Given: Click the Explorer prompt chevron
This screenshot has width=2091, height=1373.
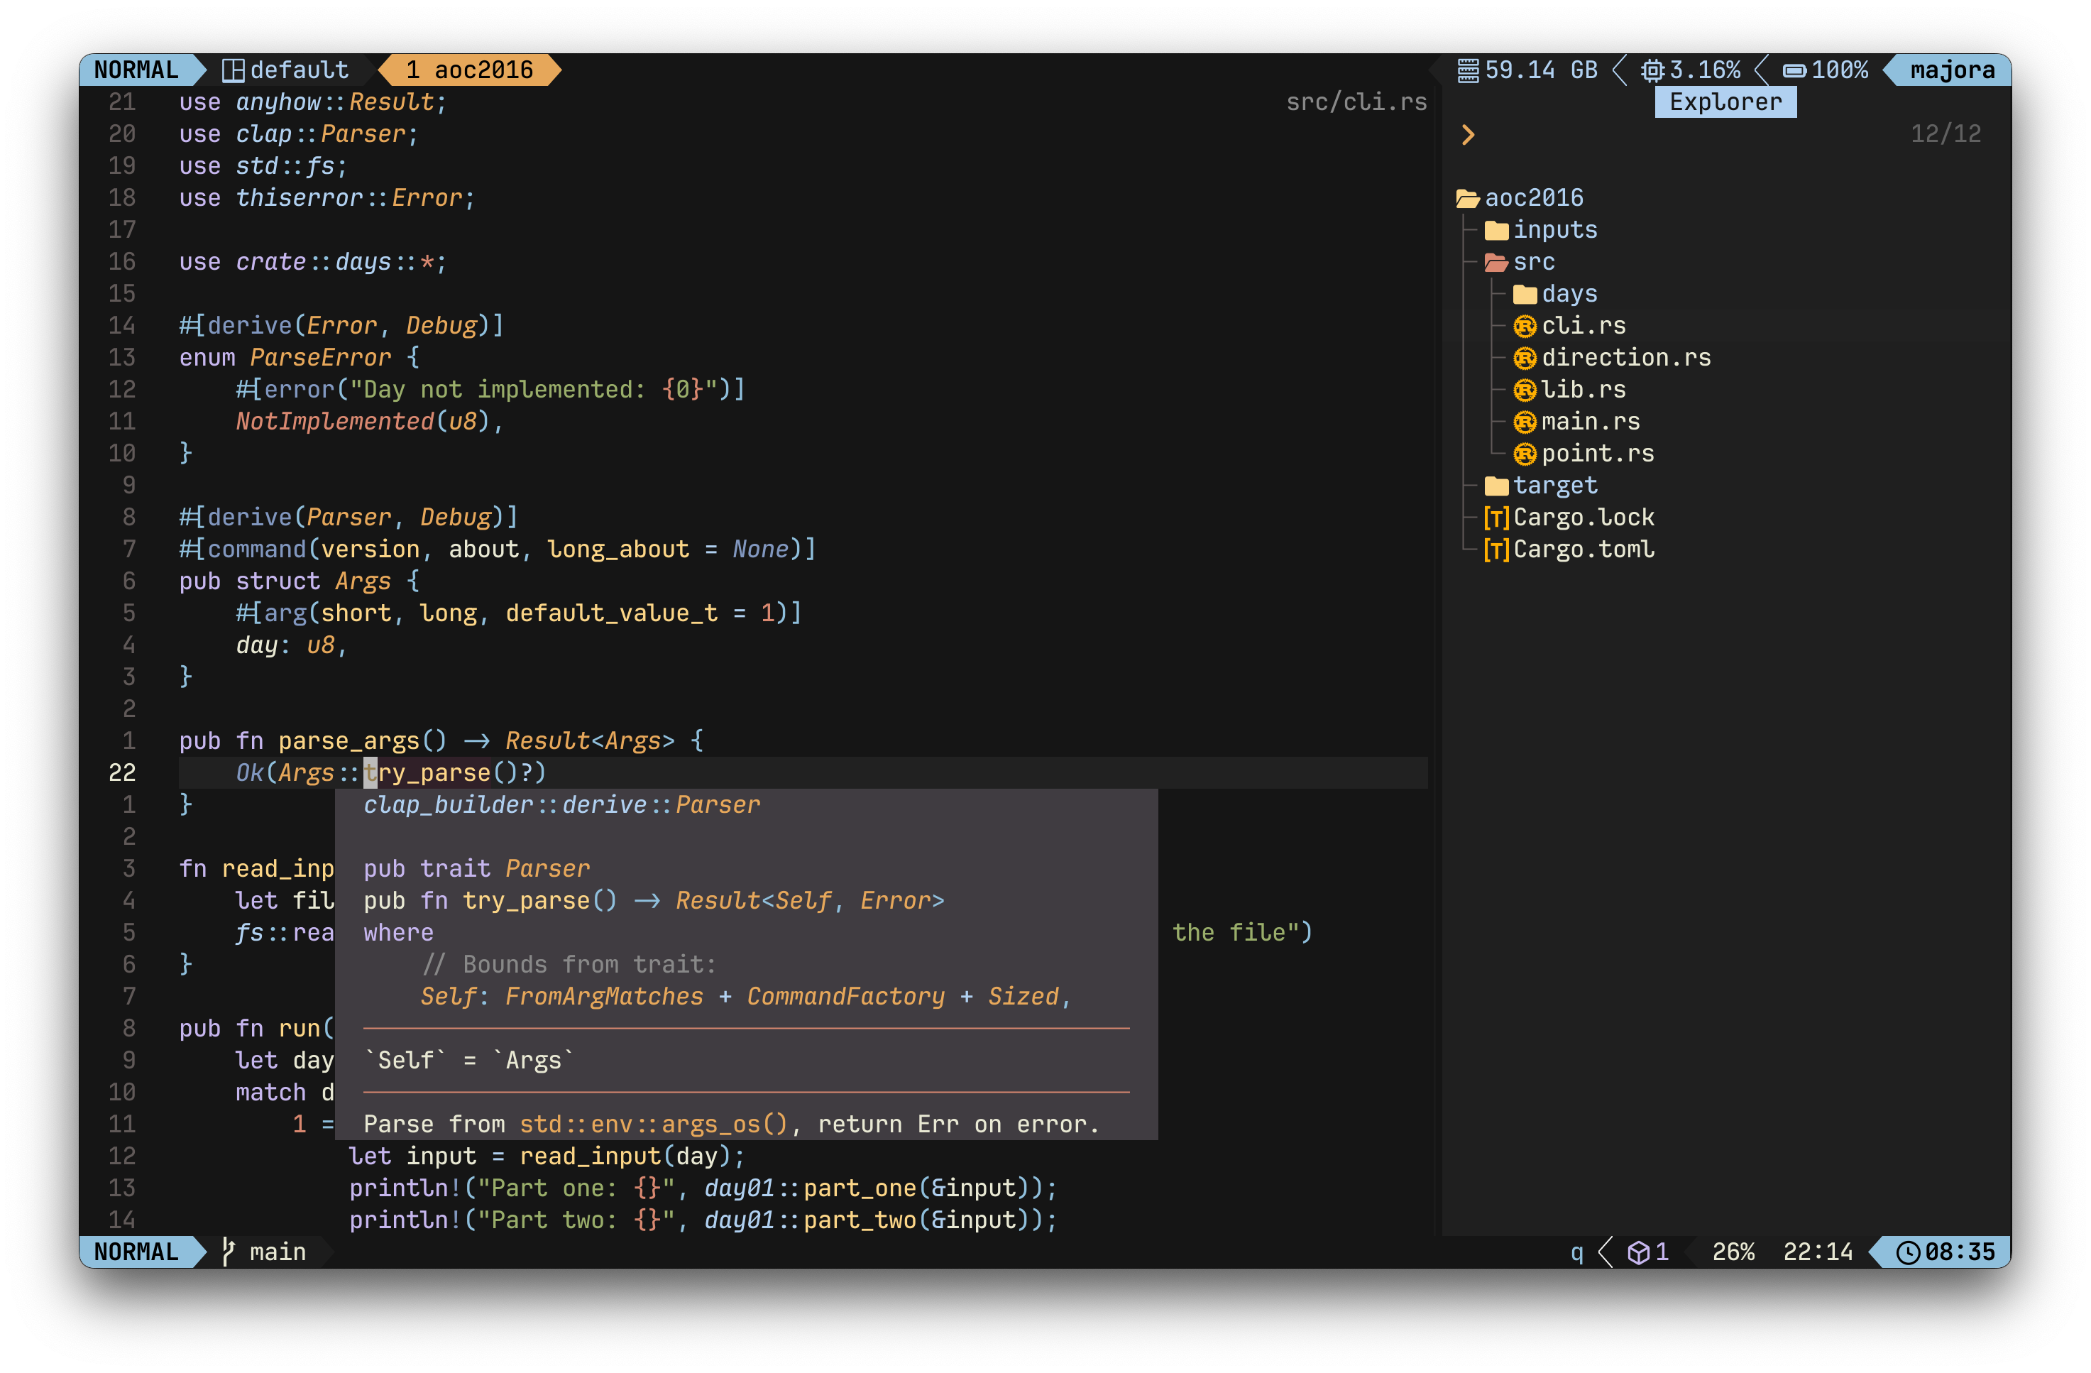Looking at the screenshot, I should click(1468, 134).
